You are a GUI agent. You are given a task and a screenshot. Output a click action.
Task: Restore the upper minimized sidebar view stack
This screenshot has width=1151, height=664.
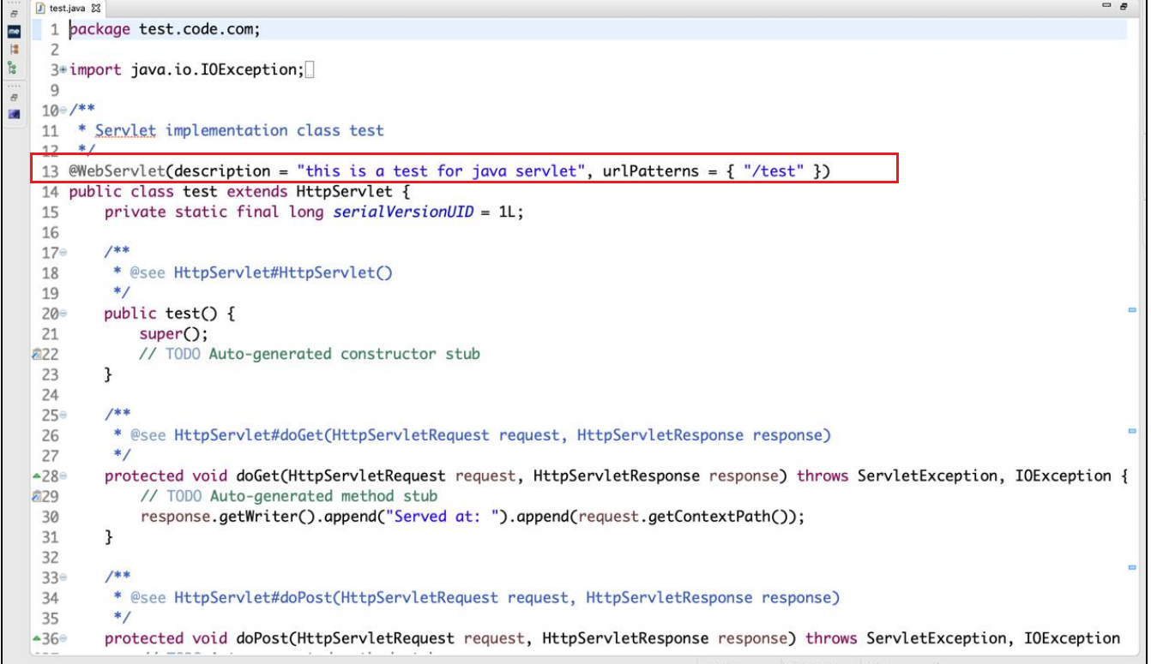click(x=14, y=15)
